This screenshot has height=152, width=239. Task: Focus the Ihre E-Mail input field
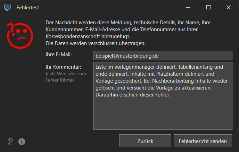(x=163, y=56)
